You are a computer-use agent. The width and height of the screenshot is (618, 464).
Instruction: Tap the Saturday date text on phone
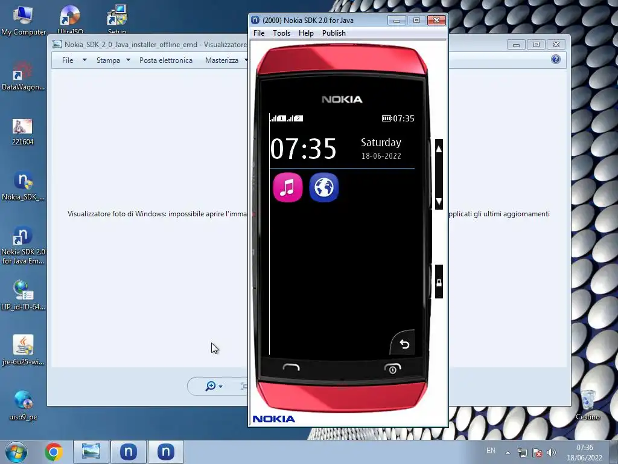pyautogui.click(x=381, y=143)
